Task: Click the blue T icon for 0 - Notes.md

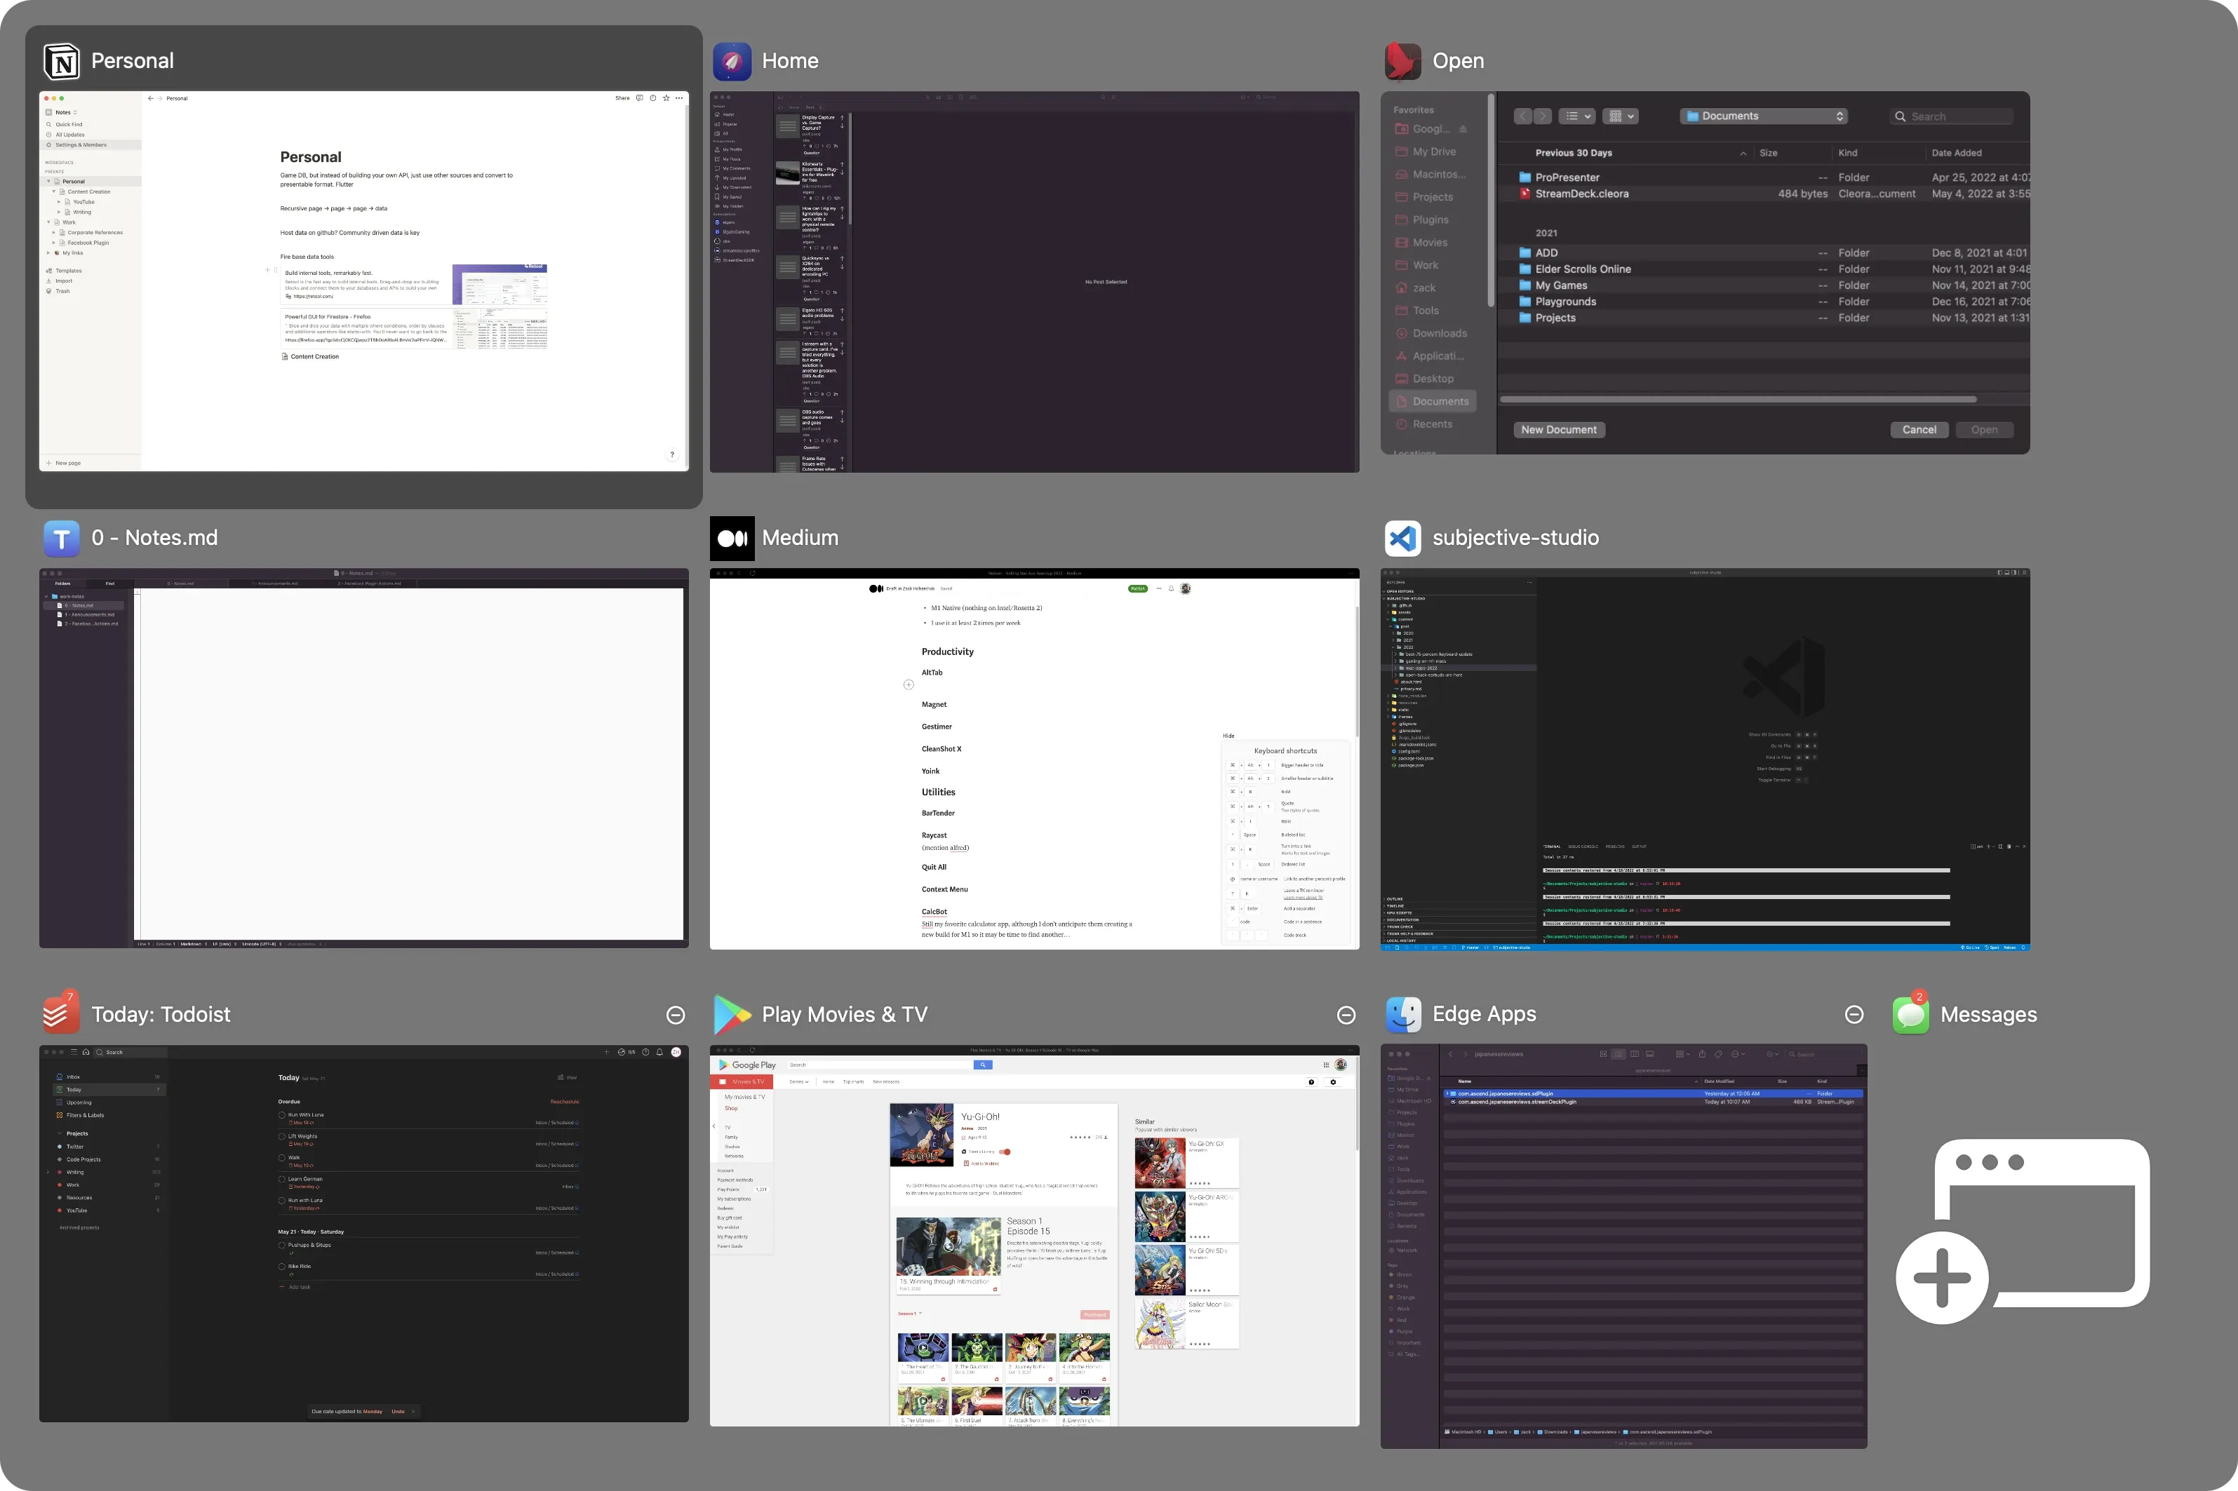Action: click(x=61, y=538)
